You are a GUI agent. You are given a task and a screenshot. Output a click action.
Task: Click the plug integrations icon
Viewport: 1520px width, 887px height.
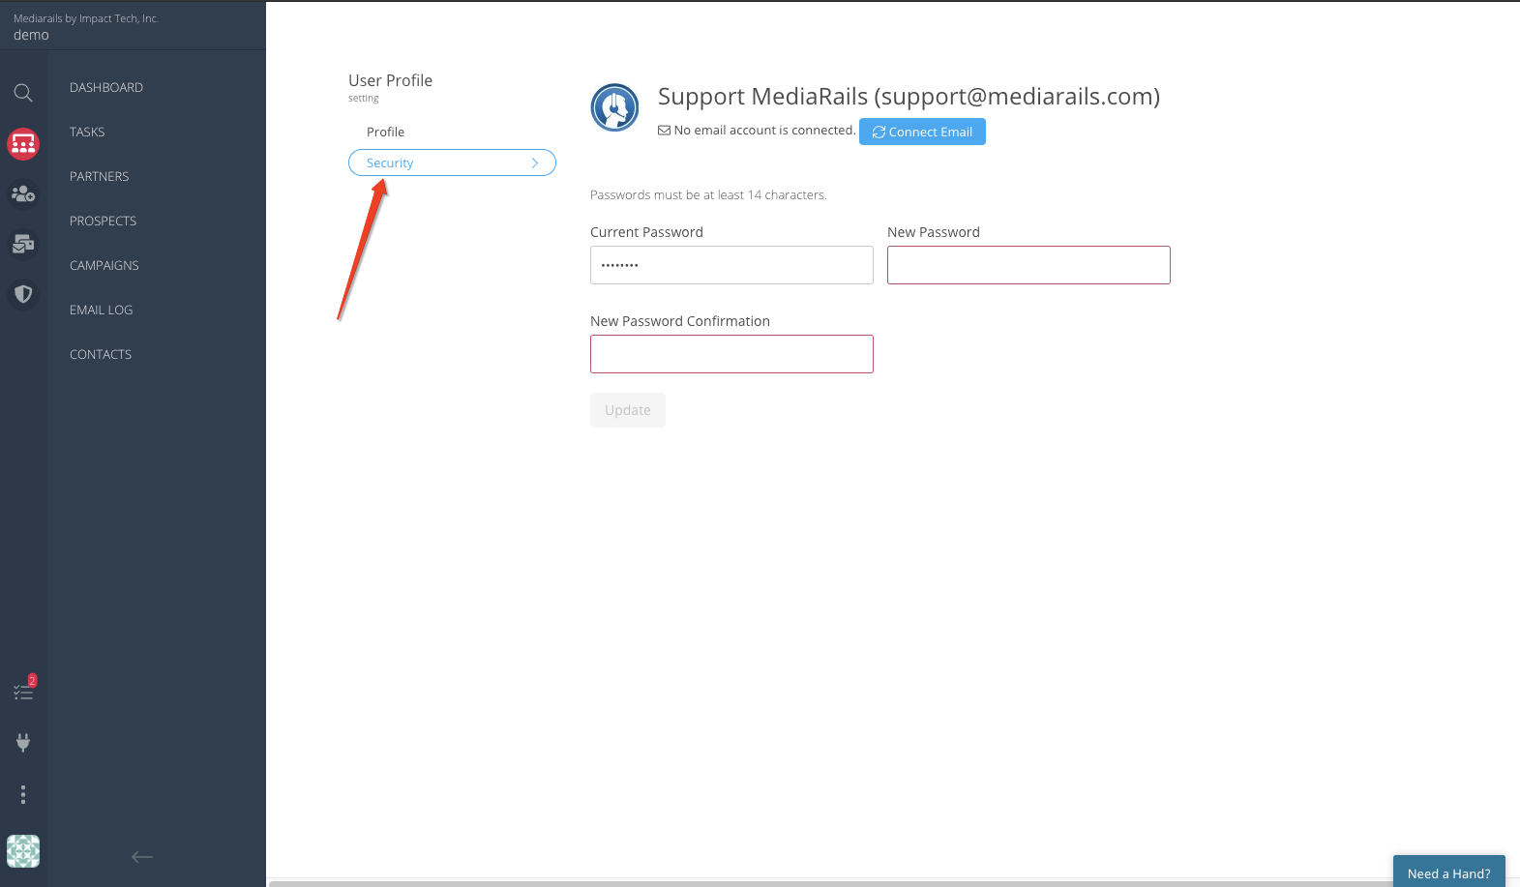click(23, 742)
